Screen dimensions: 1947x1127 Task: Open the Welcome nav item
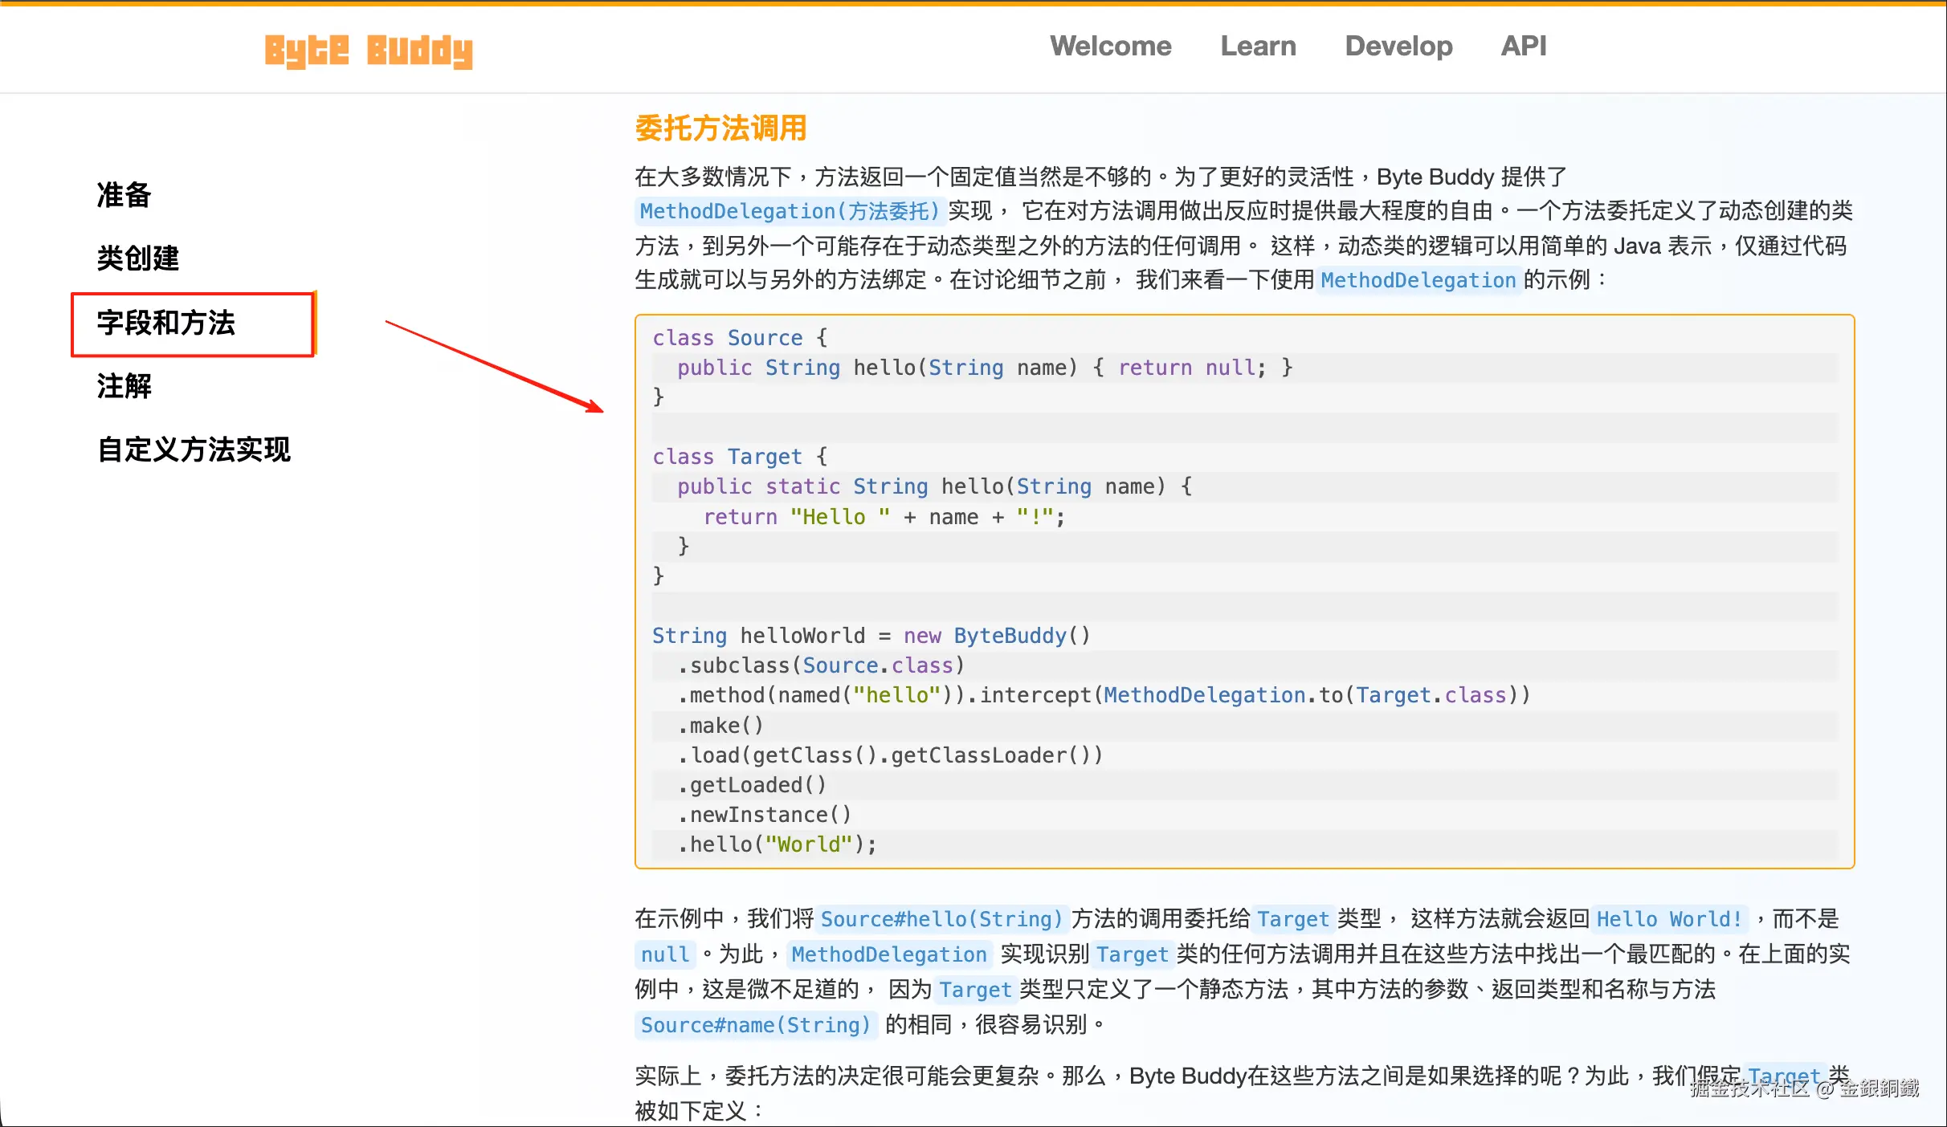(1110, 47)
